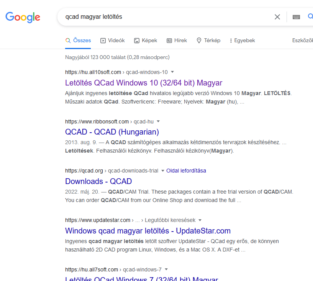
Task: Click the hu.all10soft.com URL text
Action: 93,72
